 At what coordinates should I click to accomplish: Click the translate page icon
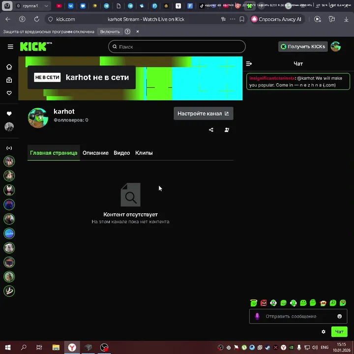click(x=223, y=19)
